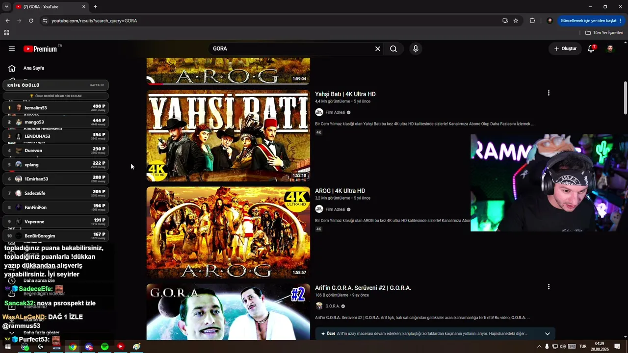Show hidden system tray icons

[539, 347]
